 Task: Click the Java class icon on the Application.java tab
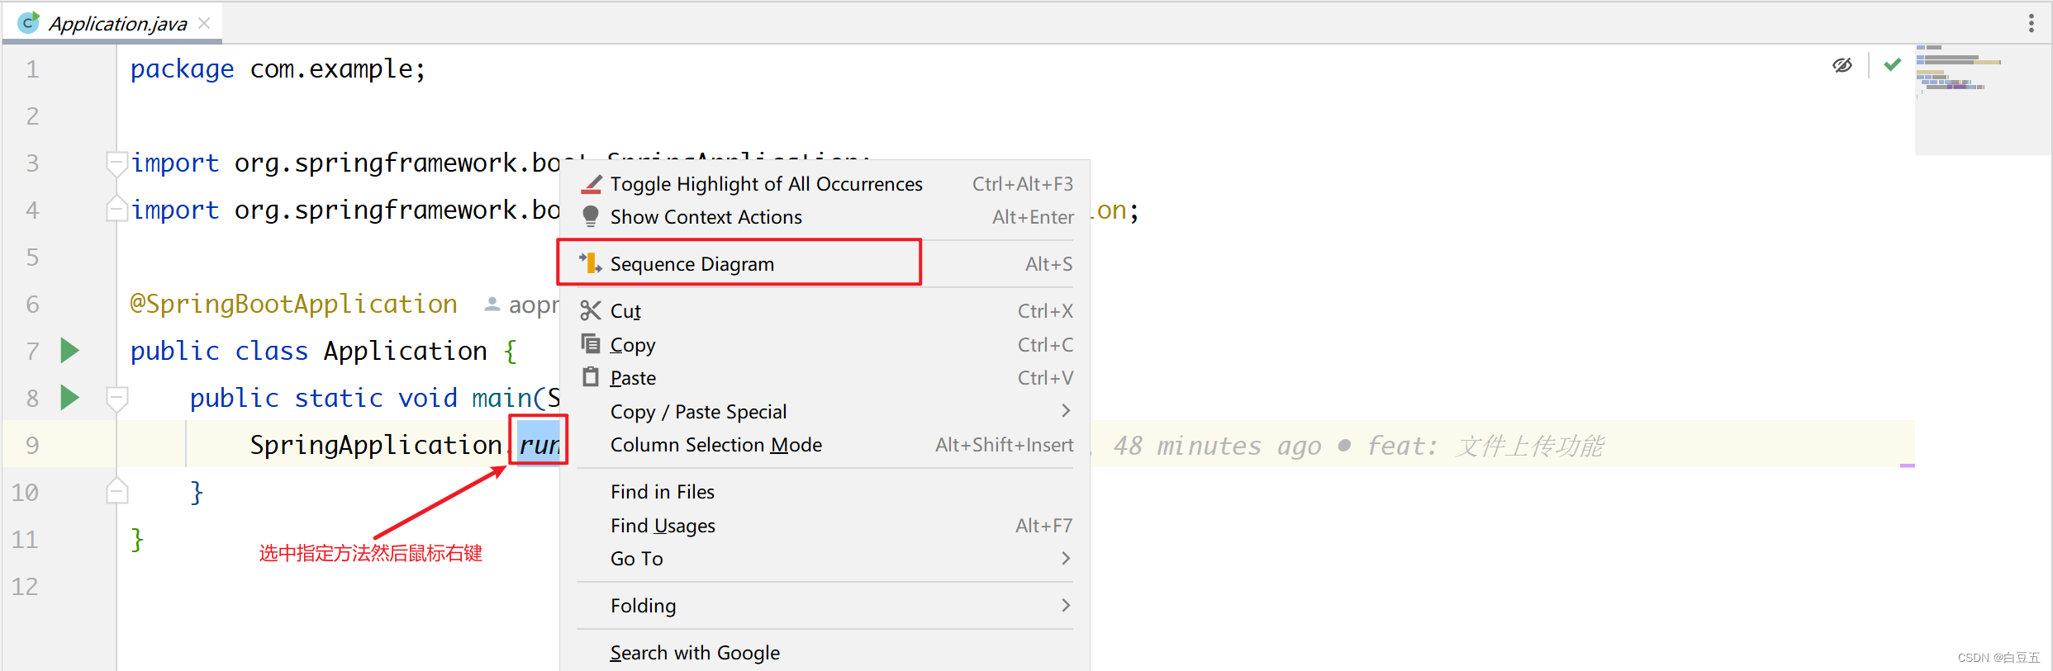(29, 22)
